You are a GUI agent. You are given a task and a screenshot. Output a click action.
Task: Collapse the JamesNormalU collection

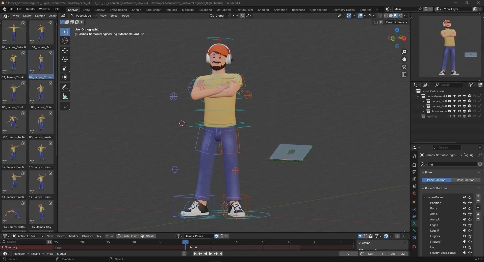[x=418, y=96]
